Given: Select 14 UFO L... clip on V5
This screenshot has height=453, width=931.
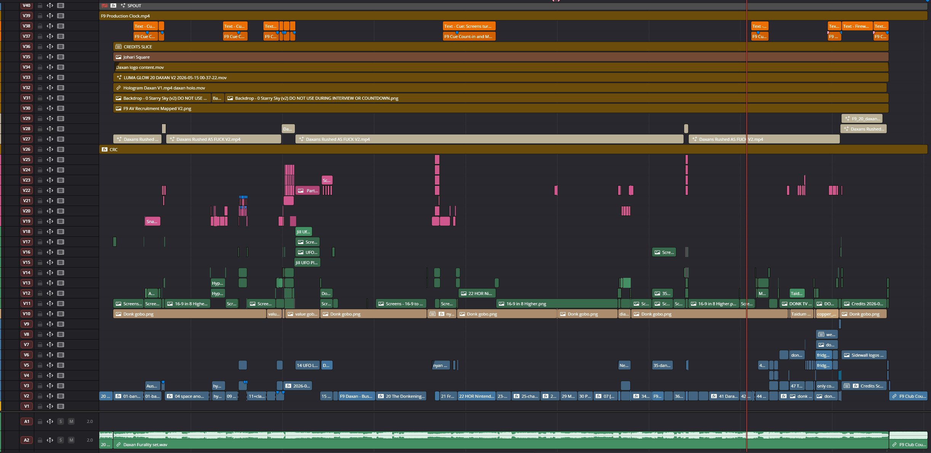Looking at the screenshot, I should [307, 365].
